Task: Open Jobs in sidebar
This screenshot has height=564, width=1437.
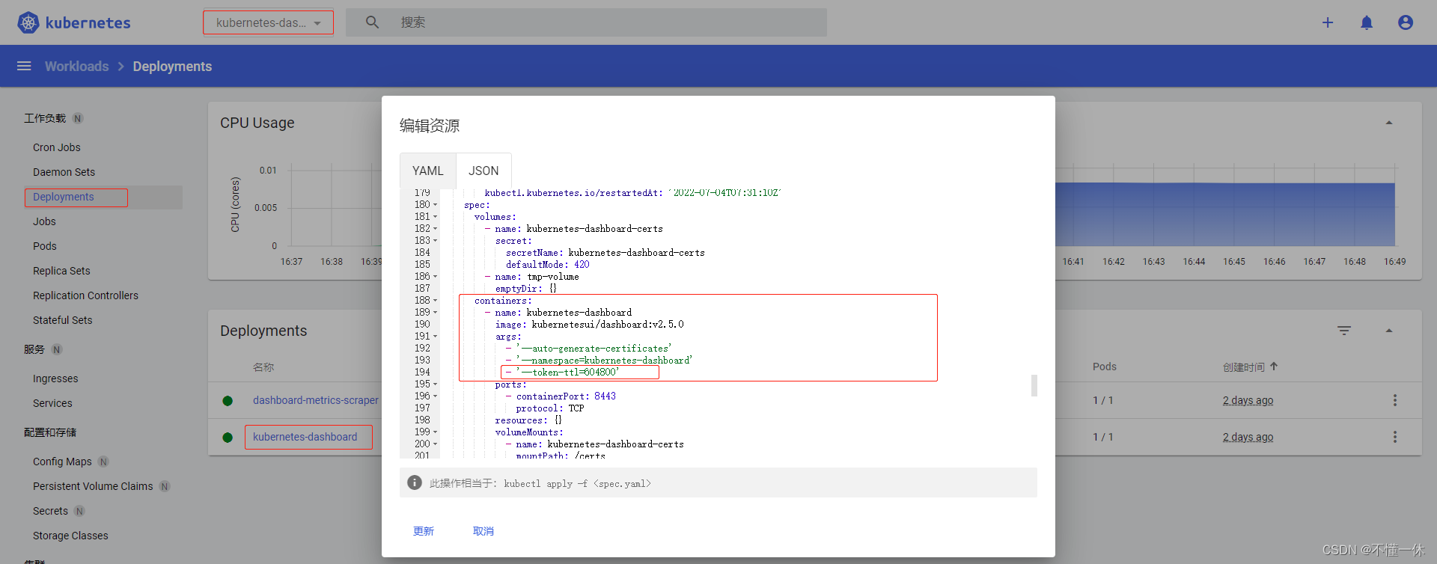Action: [x=44, y=221]
